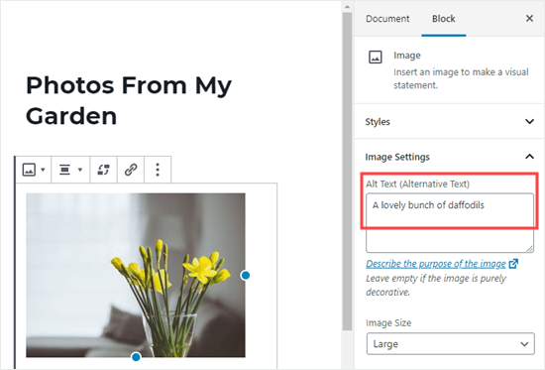Click the Alt Text textarea resize grip
This screenshot has width=545, height=370.
[530, 249]
